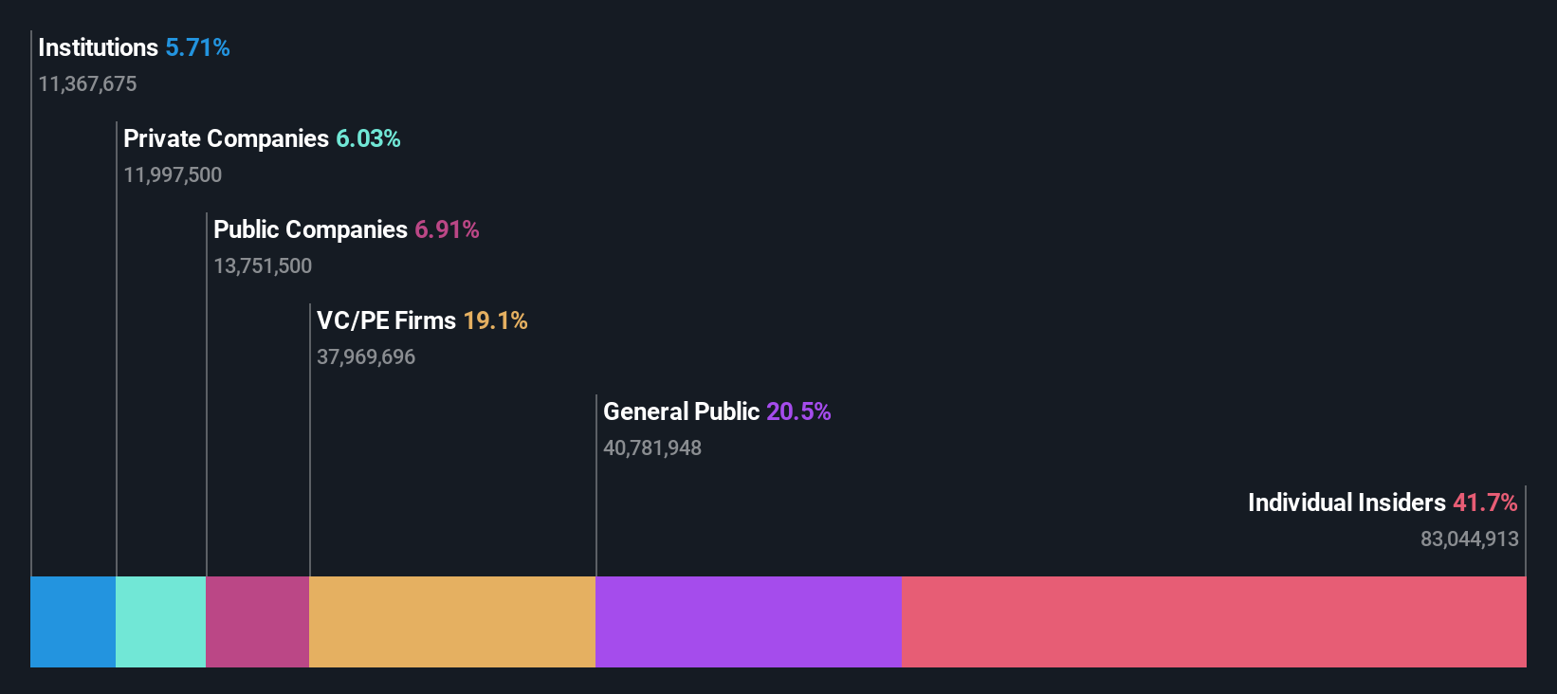Viewport: 1557px width, 694px height.
Task: Click the purple General Public bar segment
Action: tap(748, 622)
